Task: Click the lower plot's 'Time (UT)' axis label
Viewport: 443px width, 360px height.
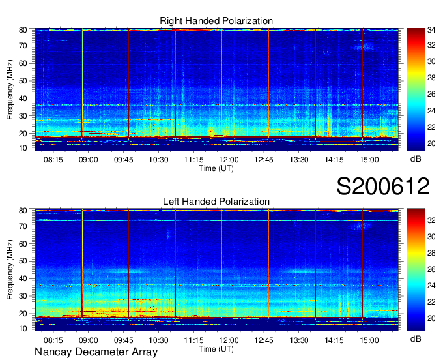Action: tap(216, 349)
